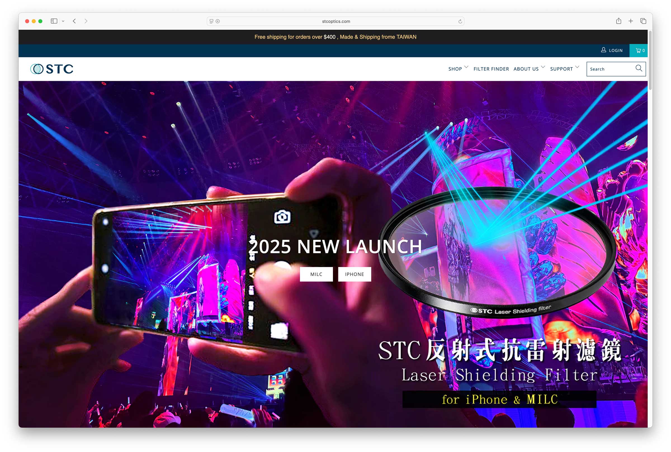
Task: Close the Safari window with red button
Action: pos(27,21)
